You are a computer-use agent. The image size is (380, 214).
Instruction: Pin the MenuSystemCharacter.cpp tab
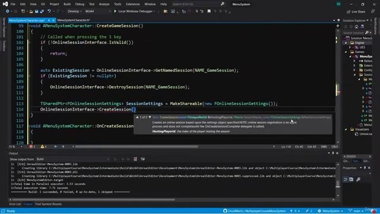pos(49,20)
